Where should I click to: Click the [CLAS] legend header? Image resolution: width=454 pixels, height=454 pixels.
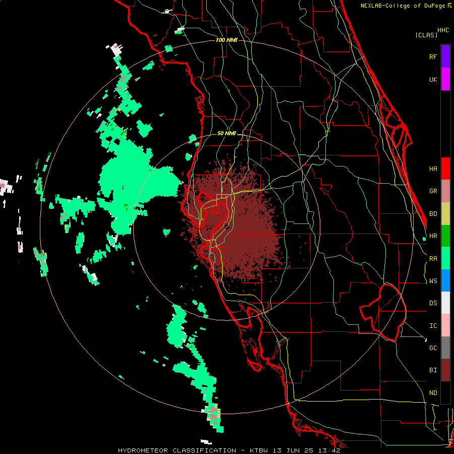pos(426,35)
